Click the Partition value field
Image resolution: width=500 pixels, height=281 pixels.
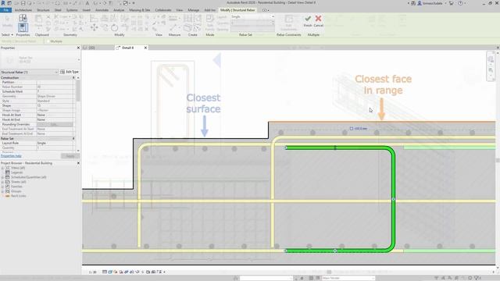(55, 82)
